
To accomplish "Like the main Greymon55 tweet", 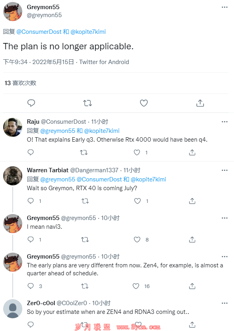I will [144, 103].
